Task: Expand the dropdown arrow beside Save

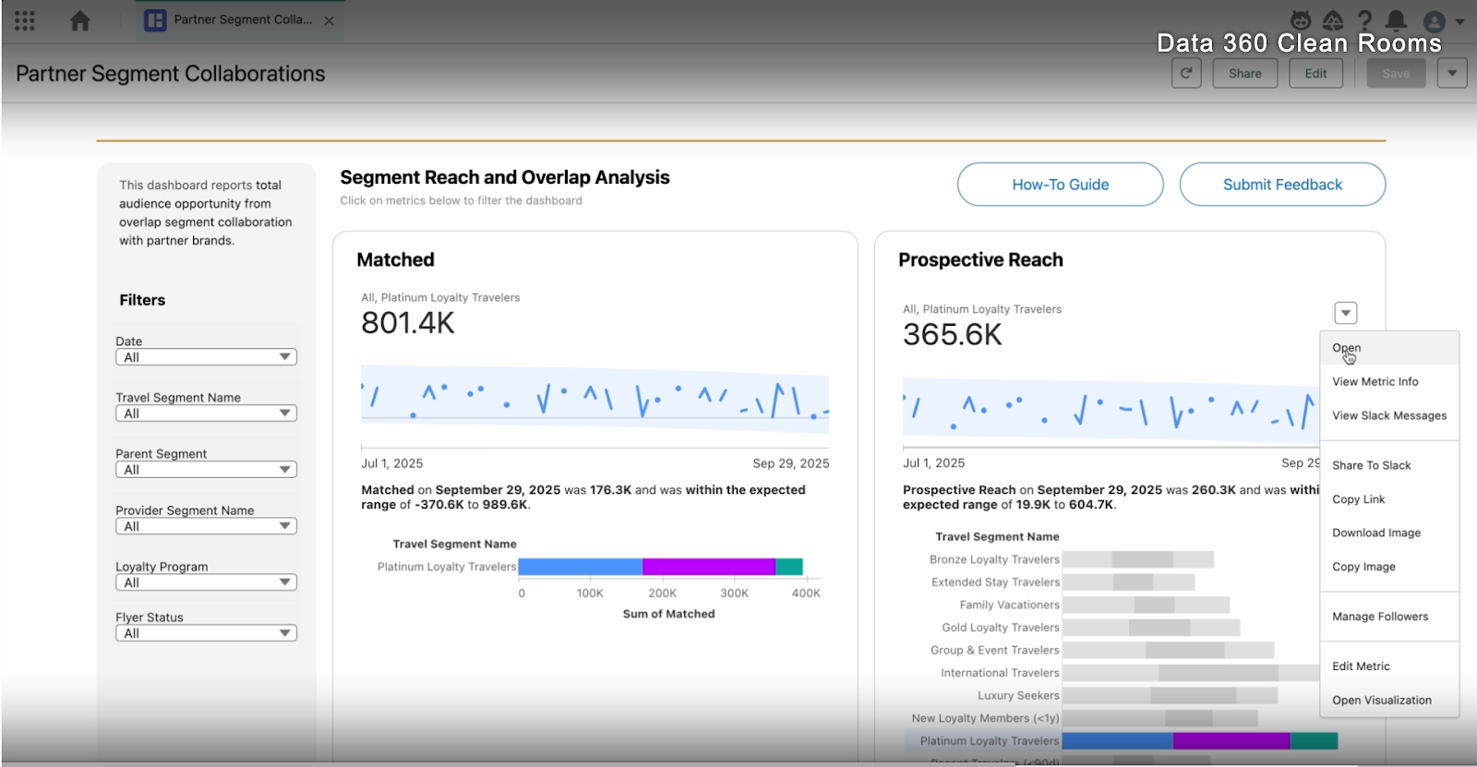Action: pyautogui.click(x=1452, y=74)
